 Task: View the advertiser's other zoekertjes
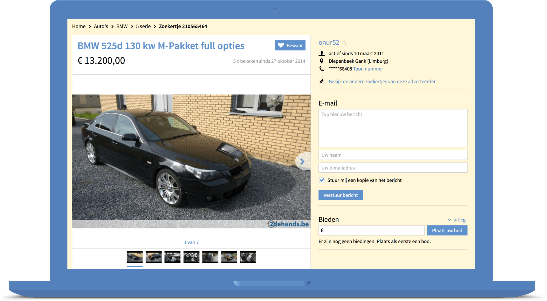coord(382,82)
